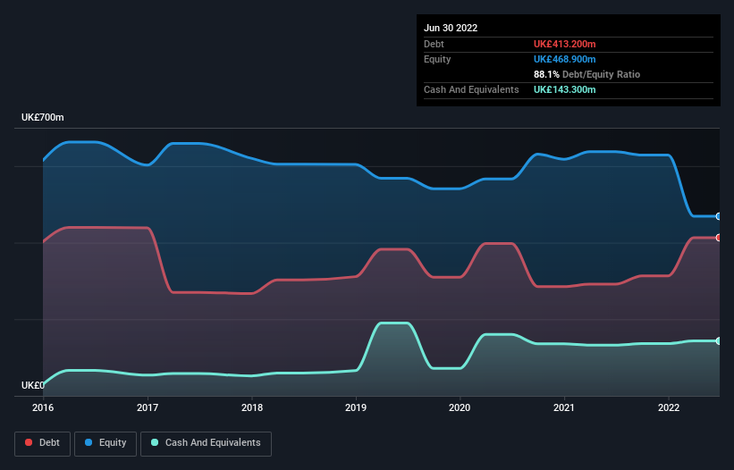Click the 2021 axis label
This screenshot has width=734, height=470.
(564, 407)
